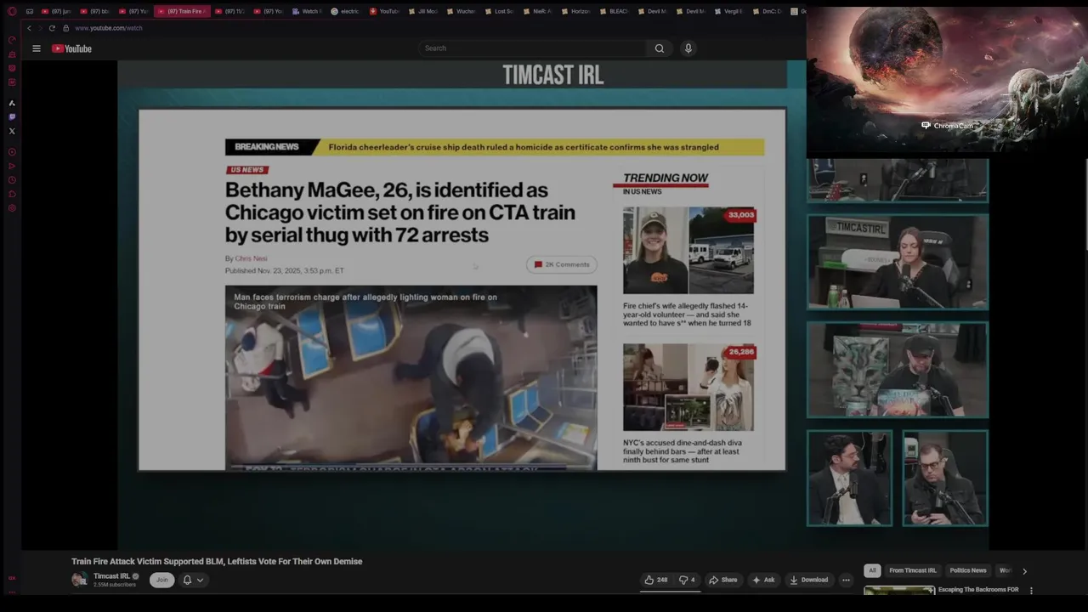The height and width of the screenshot is (612, 1088).
Task: Click the Join membership button
Action: (161, 580)
